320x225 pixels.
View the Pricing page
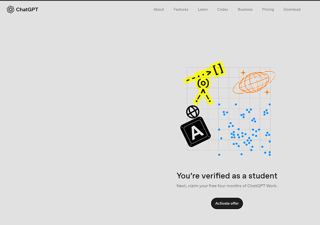268,9
